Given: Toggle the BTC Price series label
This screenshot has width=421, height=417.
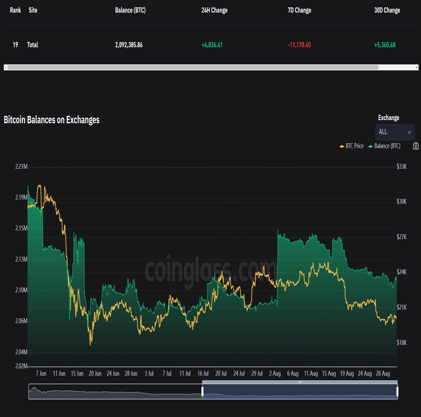Looking at the screenshot, I should (x=354, y=146).
